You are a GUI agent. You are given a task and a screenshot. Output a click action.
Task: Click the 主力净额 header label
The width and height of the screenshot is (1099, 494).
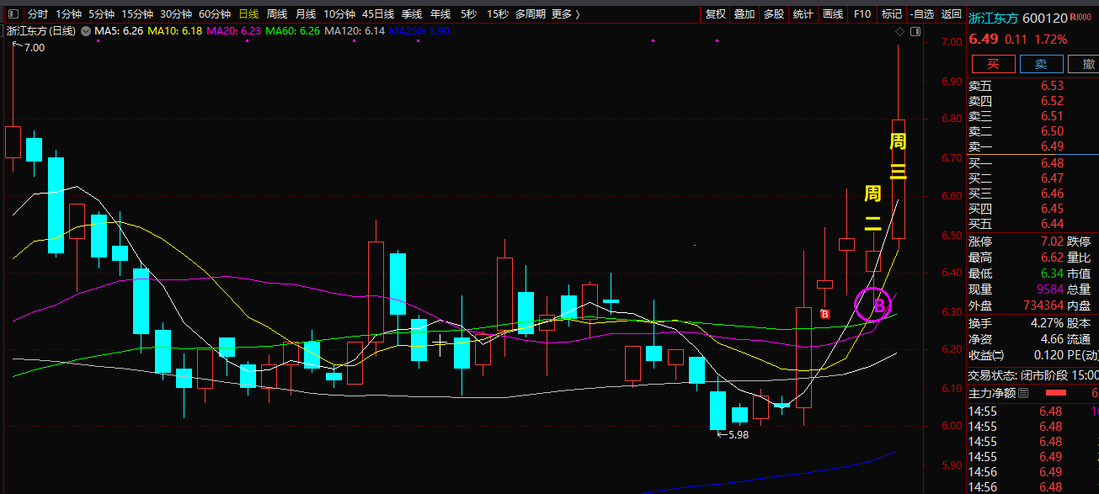[991, 393]
